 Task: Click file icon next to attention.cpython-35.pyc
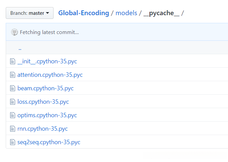tap(13, 75)
